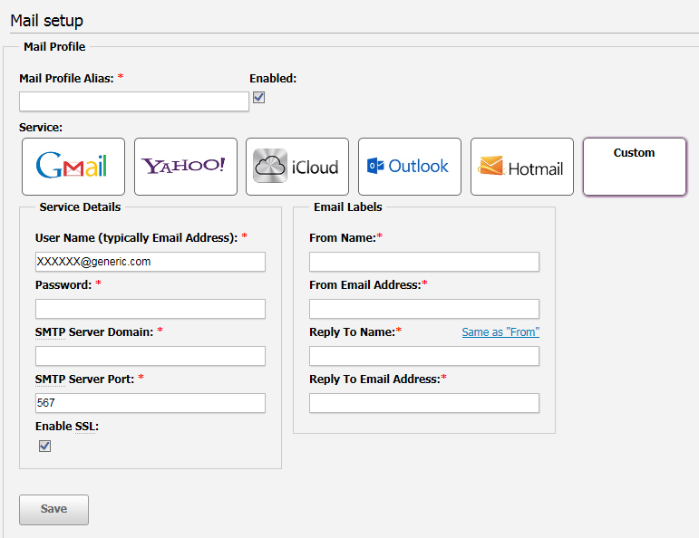Uncheck the Enable SSL checkbox
Image resolution: width=699 pixels, height=538 pixels.
click(x=44, y=446)
